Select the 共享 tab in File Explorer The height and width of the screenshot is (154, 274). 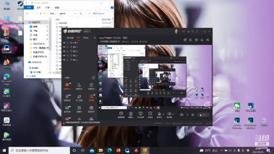(x=48, y=8)
